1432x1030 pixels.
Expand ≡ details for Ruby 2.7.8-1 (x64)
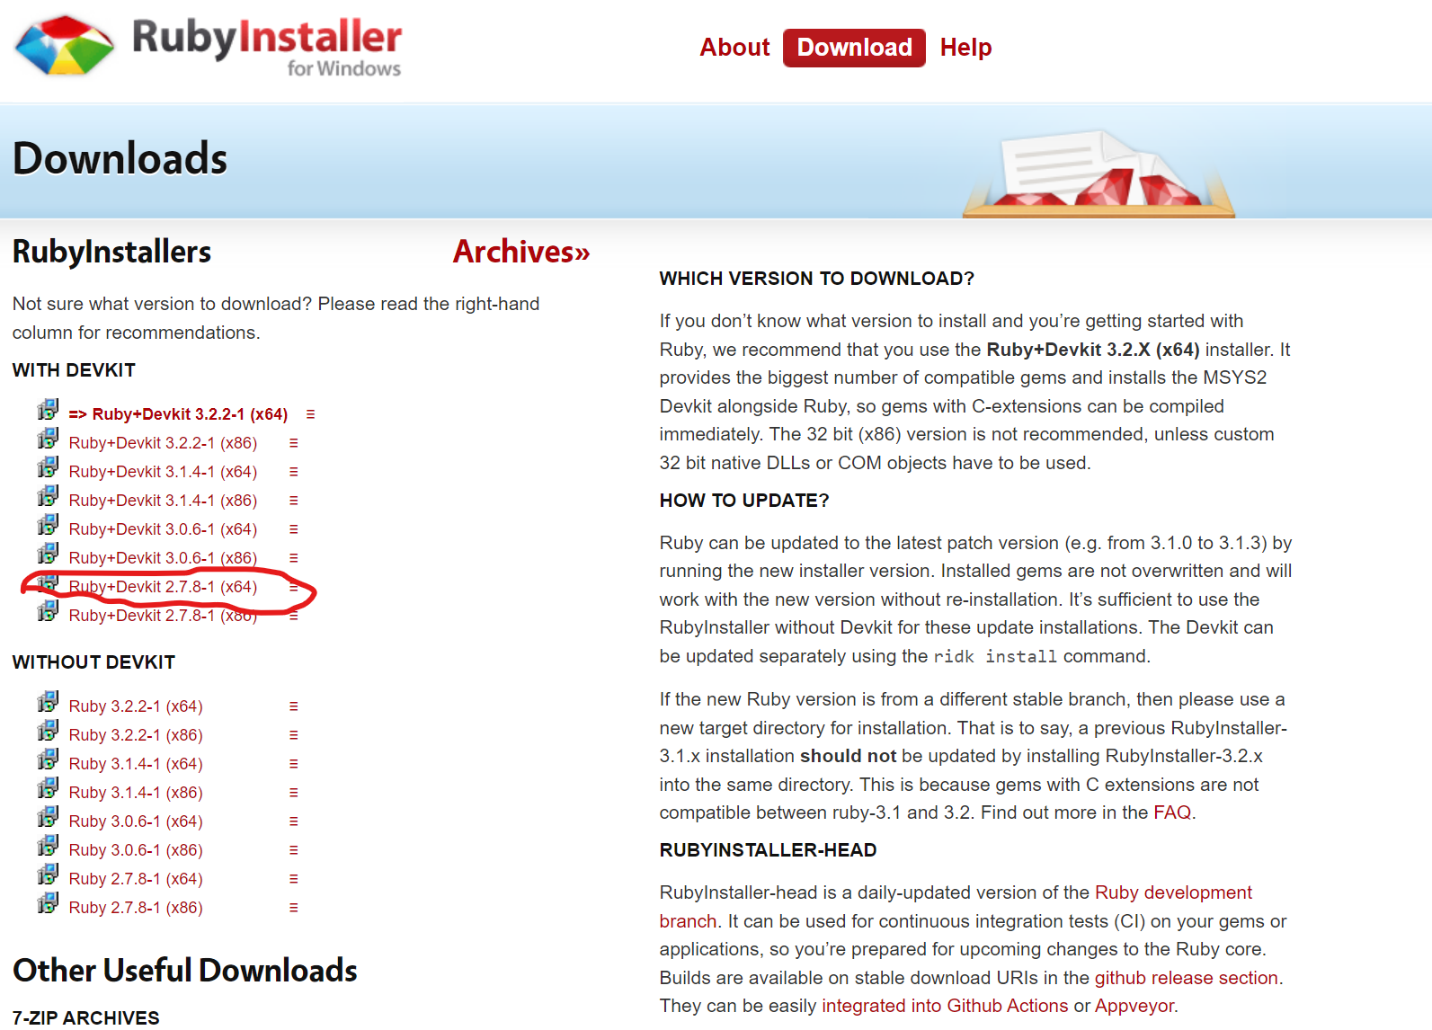click(x=293, y=879)
